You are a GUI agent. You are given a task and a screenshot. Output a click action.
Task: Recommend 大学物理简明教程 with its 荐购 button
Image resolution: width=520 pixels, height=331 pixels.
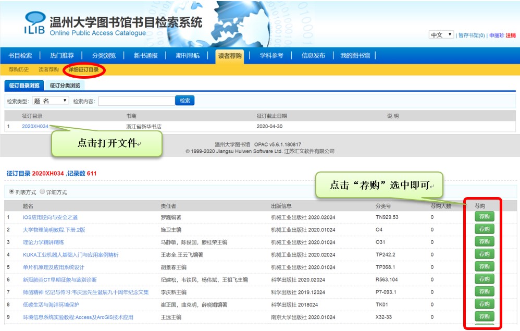(x=484, y=229)
